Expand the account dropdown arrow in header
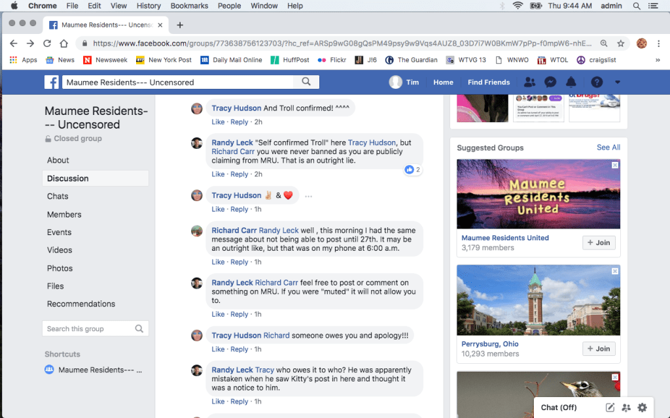Viewport: 670px width, 418px height. [618, 82]
